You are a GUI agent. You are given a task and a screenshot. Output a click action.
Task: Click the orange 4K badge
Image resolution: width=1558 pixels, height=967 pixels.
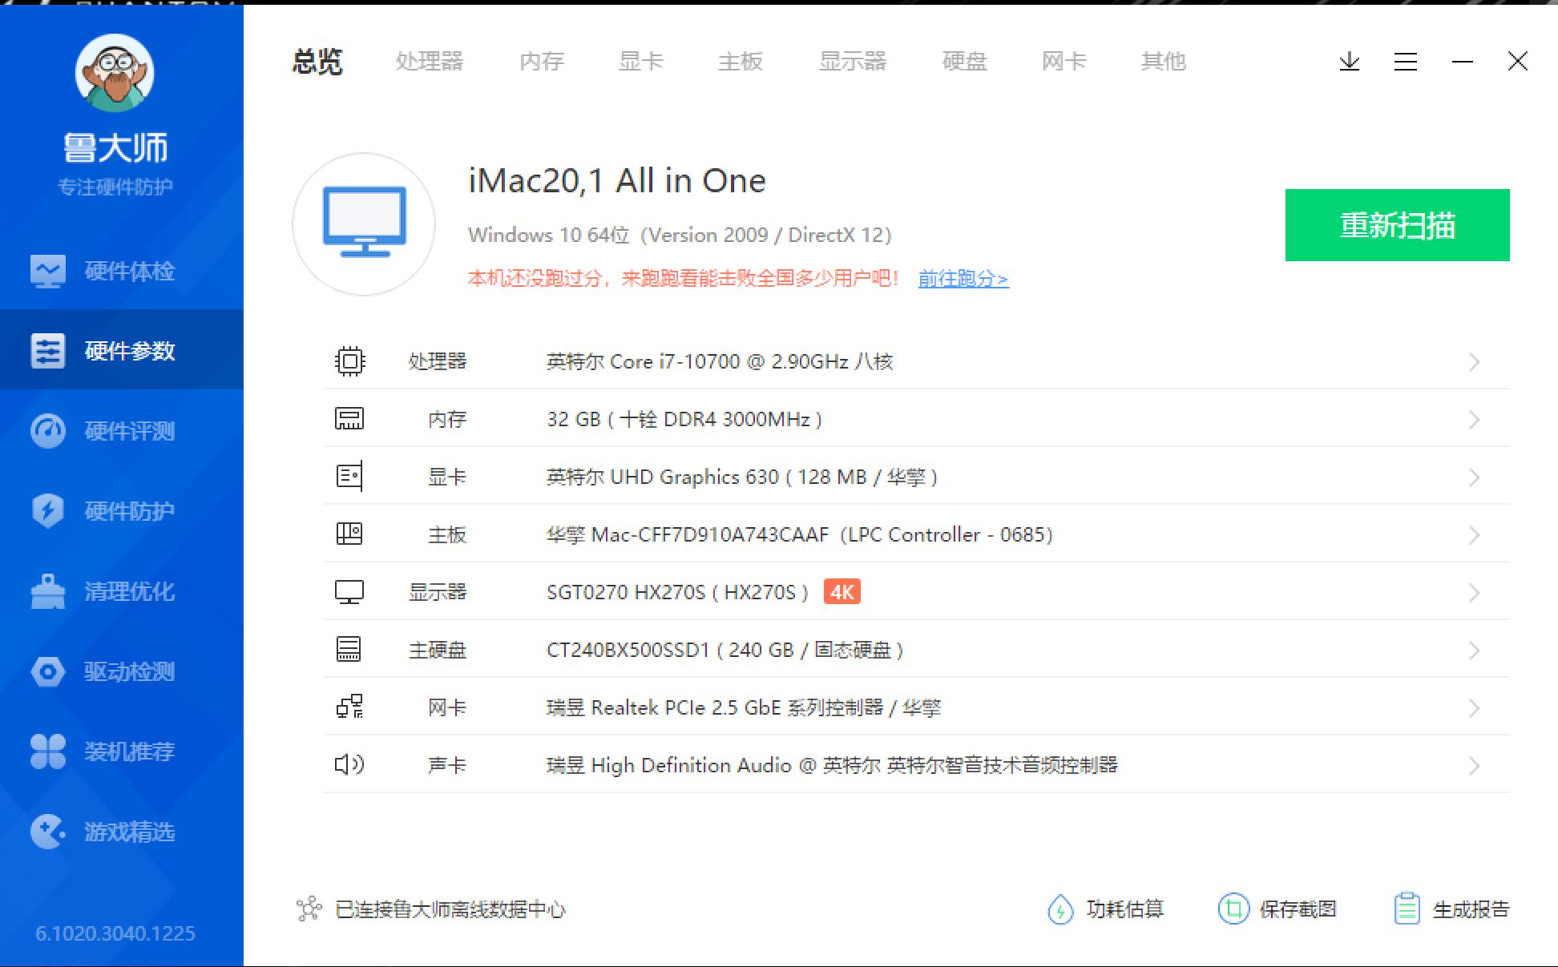(x=842, y=592)
